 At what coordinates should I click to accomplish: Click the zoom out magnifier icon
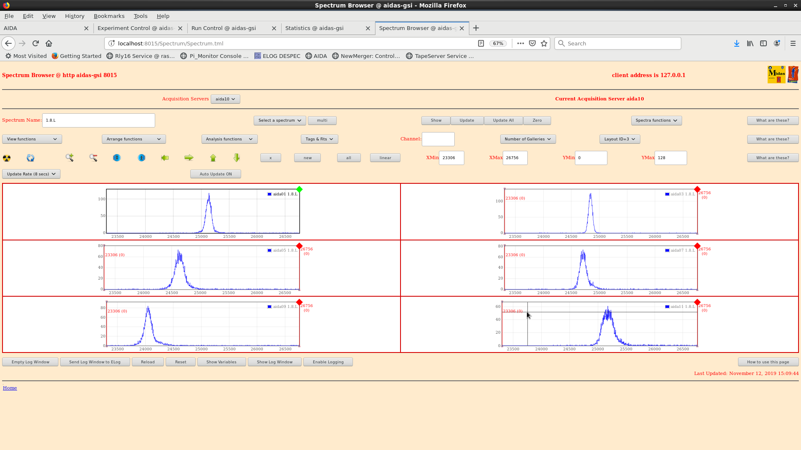point(93,157)
